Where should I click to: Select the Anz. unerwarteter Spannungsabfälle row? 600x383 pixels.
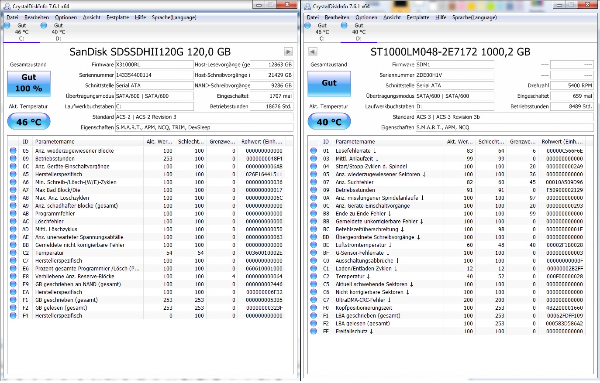click(146, 237)
